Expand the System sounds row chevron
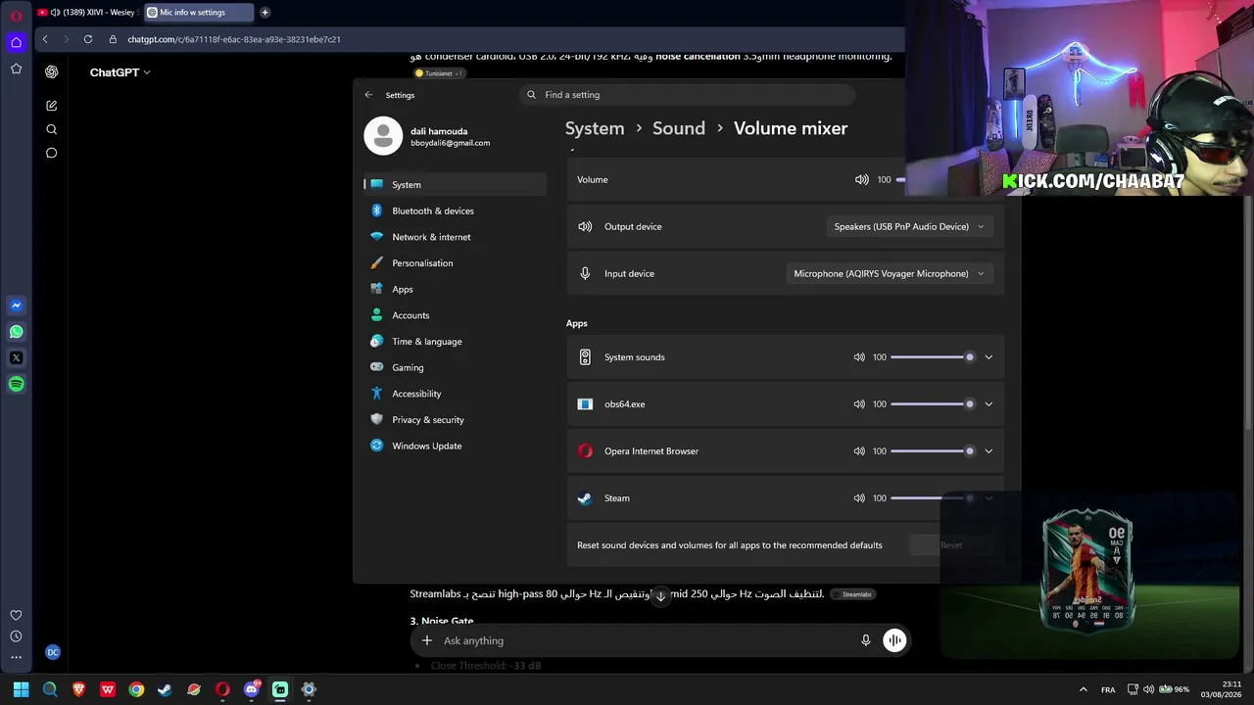The image size is (1254, 705). pyautogui.click(x=989, y=357)
